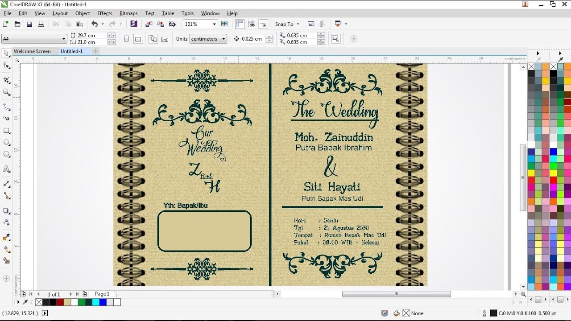The width and height of the screenshot is (571, 321).
Task: Toggle All Pages layout button
Action: coord(153,39)
